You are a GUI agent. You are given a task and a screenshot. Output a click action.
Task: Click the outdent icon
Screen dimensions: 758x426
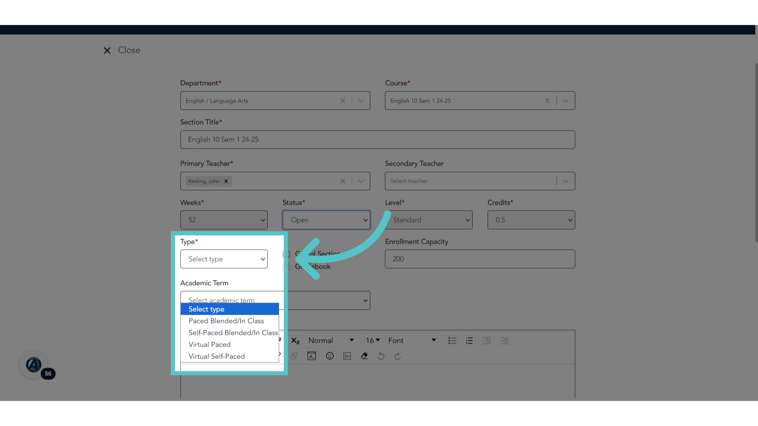(x=505, y=340)
